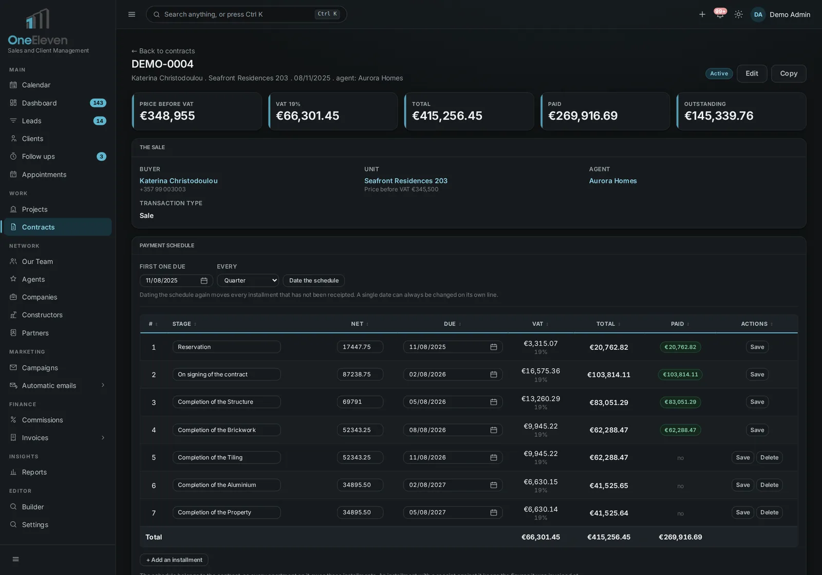Open Settings in the sidebar

coord(58,525)
